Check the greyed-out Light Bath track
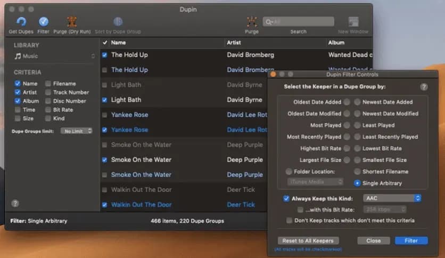Screen dimensions: 445x258 (105, 85)
